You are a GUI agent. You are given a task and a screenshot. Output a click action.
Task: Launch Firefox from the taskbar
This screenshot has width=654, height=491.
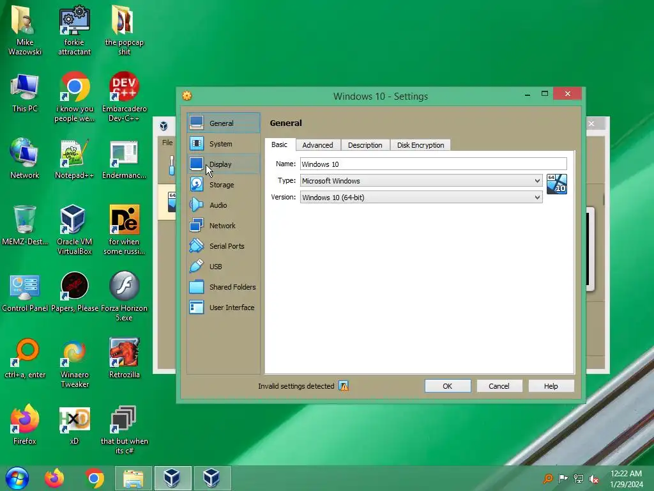click(55, 478)
